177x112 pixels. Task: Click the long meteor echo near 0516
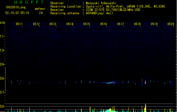coord(109,83)
